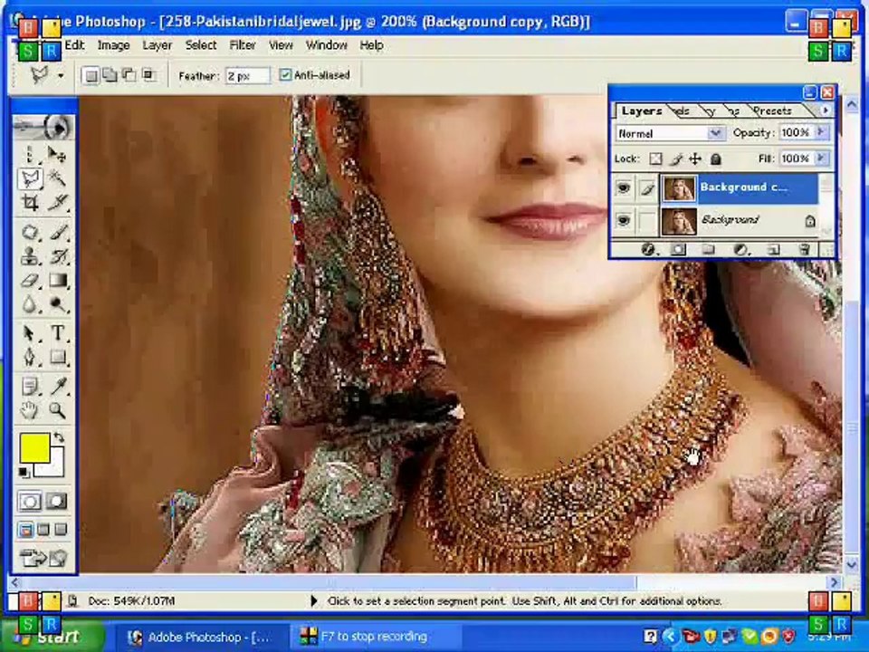This screenshot has height=652, width=869.
Task: Open the Filter menu
Action: pyautogui.click(x=243, y=45)
